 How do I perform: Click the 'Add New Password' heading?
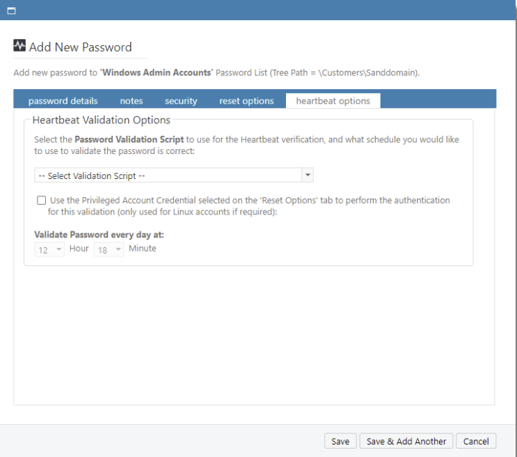80,47
